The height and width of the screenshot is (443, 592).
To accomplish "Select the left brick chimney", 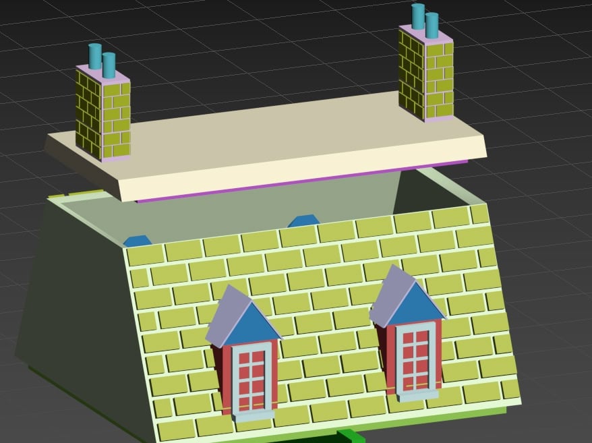I will [x=102, y=115].
